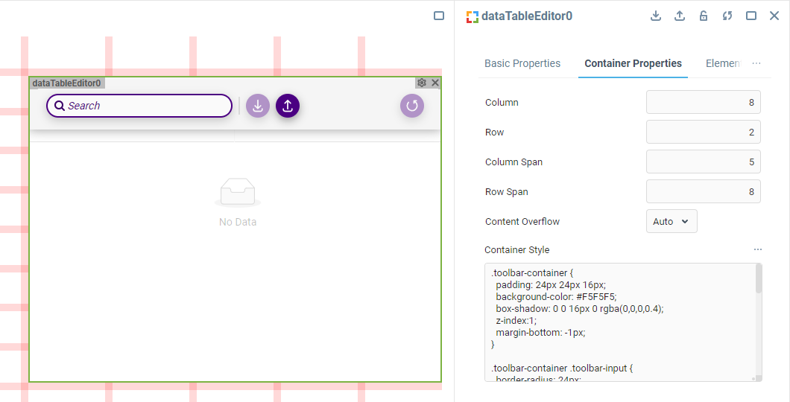Click the purple download button in table toolbar
Image resolution: width=790 pixels, height=402 pixels.
(x=258, y=106)
